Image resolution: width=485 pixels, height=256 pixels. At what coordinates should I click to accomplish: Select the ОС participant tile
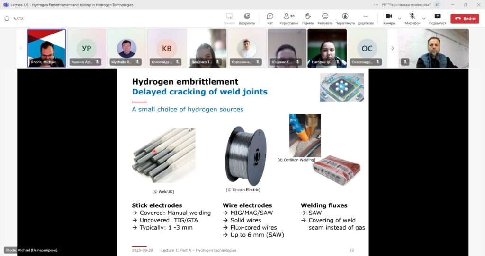(367, 48)
